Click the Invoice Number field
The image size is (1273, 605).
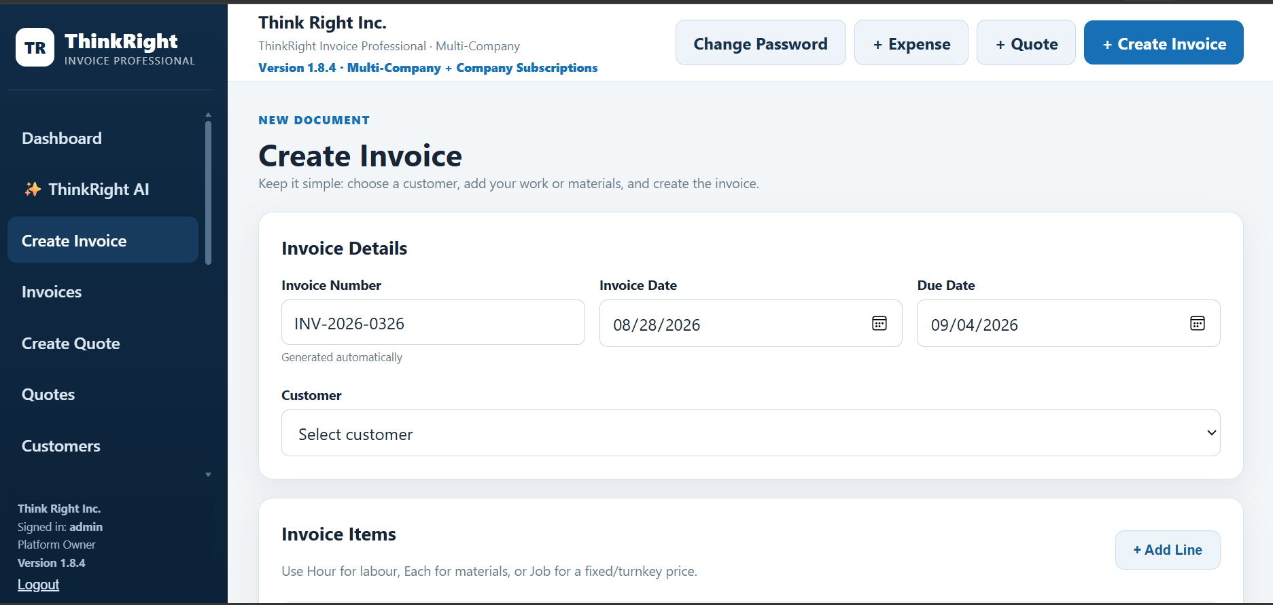pos(433,323)
